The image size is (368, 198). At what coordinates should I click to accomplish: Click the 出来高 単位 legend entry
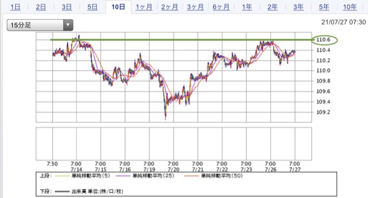[97, 192]
